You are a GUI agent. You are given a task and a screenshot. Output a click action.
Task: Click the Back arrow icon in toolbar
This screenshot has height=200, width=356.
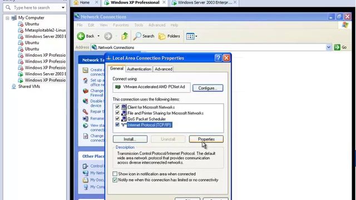[81, 36]
